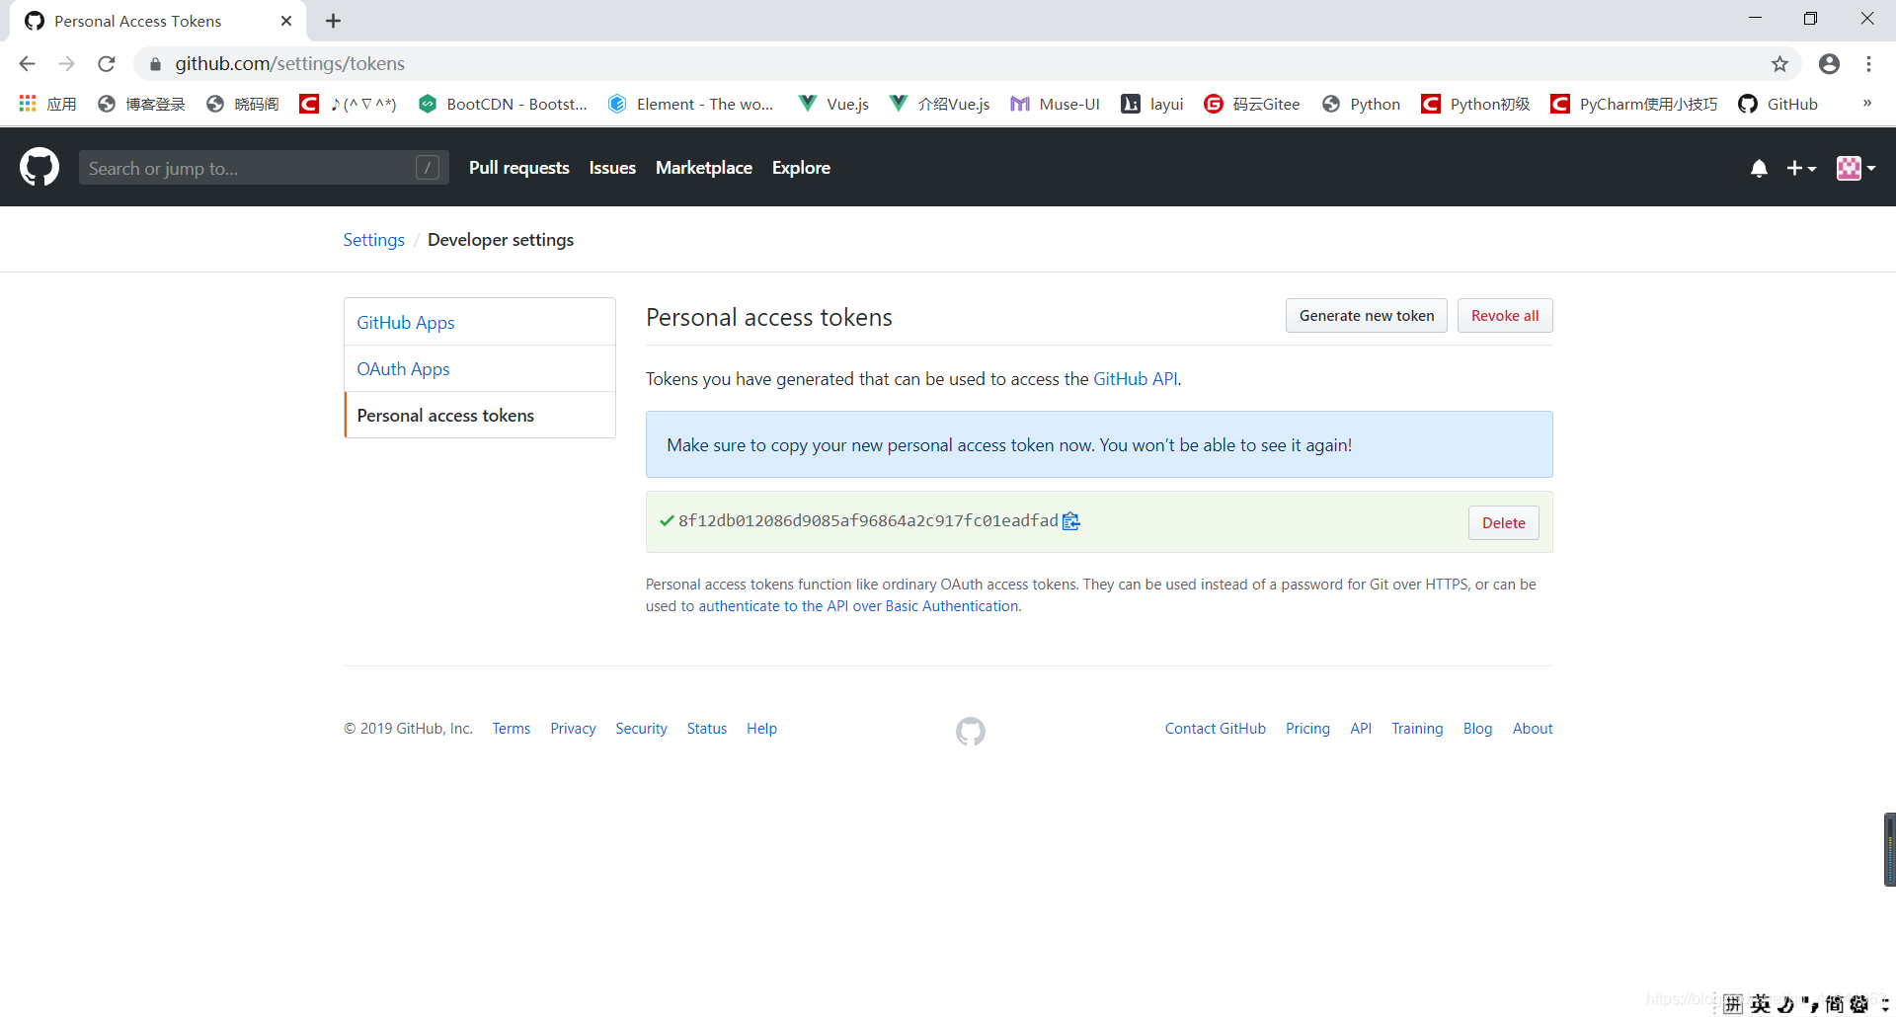The image size is (1896, 1017).
Task: Open footer Help link
Action: (x=761, y=729)
